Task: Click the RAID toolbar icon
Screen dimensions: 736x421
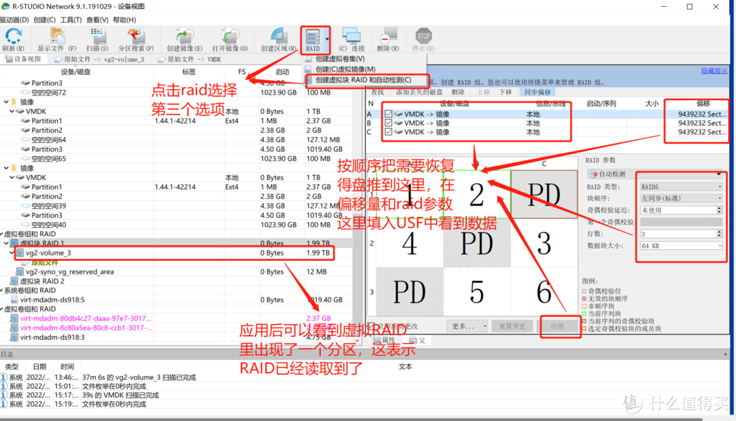Action: click(313, 37)
